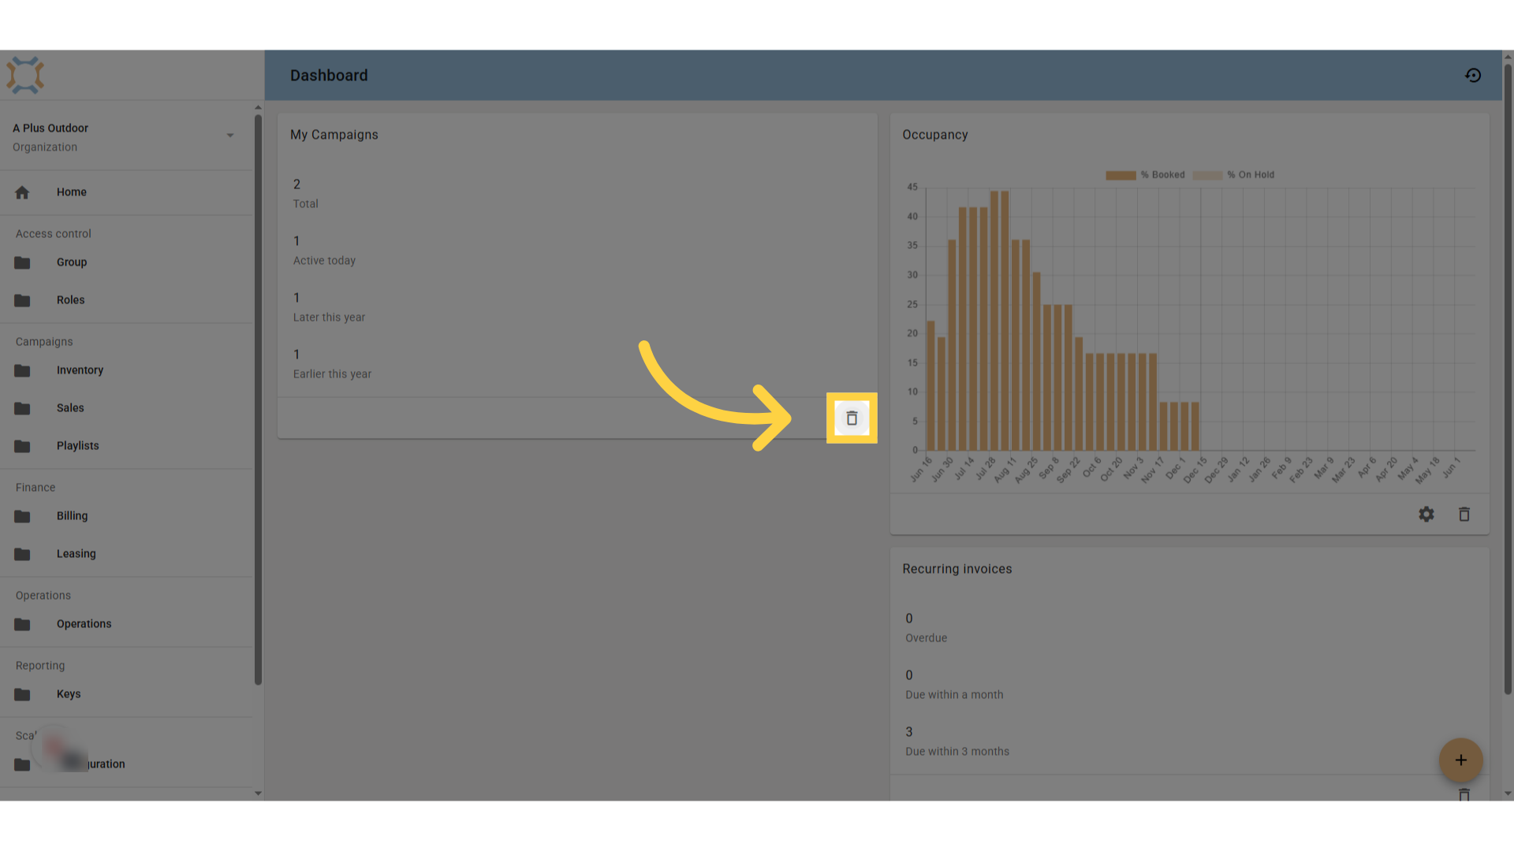1514x851 pixels.
Task: Click the sidebar vertical scrollbar
Action: 258,400
